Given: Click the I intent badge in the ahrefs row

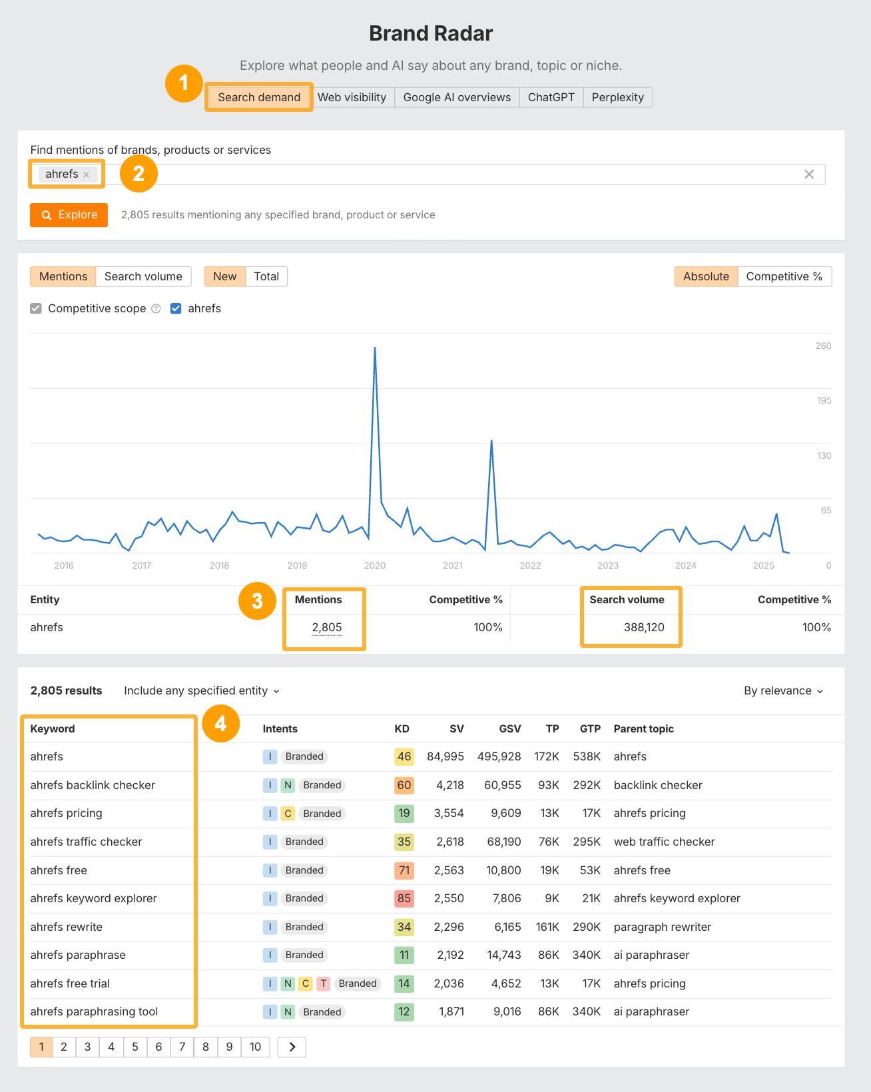Looking at the screenshot, I should [x=270, y=756].
